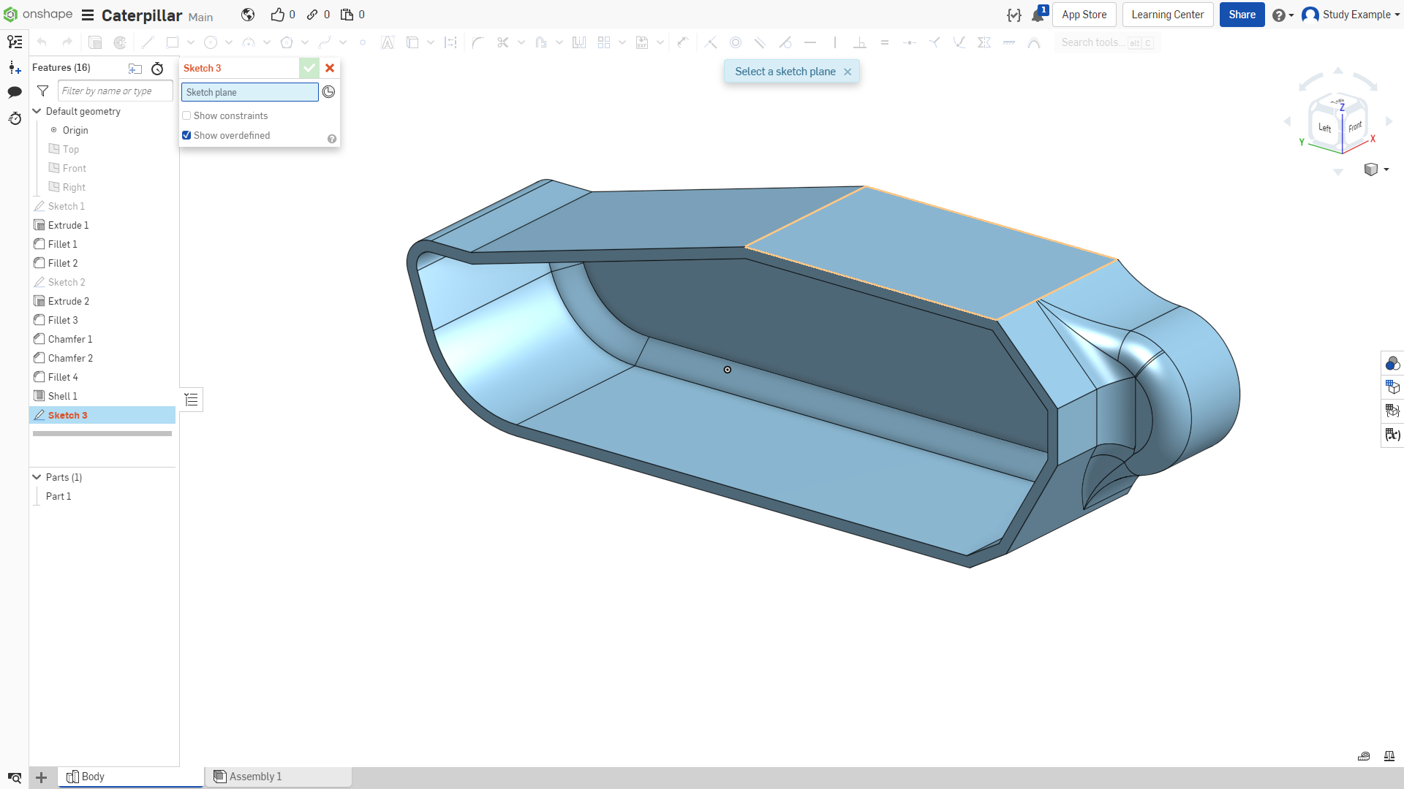Toggle the feature list panel icon

coord(15,42)
